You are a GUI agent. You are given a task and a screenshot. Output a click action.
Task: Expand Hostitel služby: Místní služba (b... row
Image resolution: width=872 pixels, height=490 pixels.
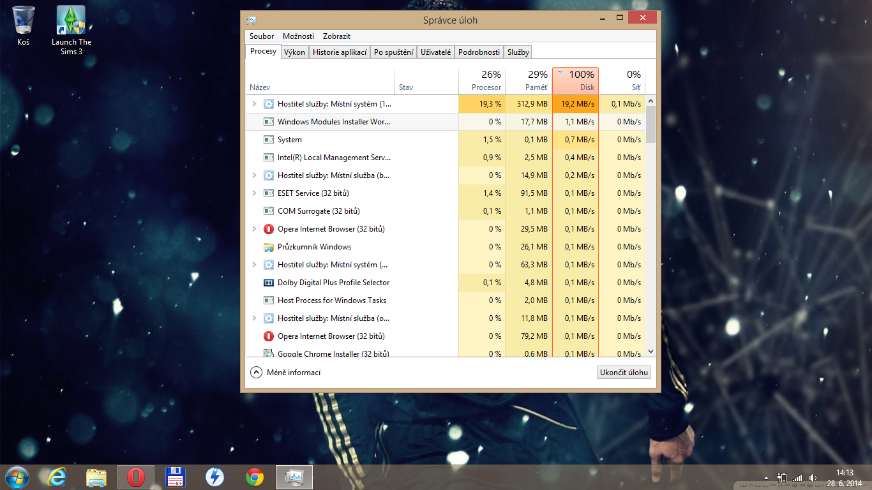(x=254, y=175)
